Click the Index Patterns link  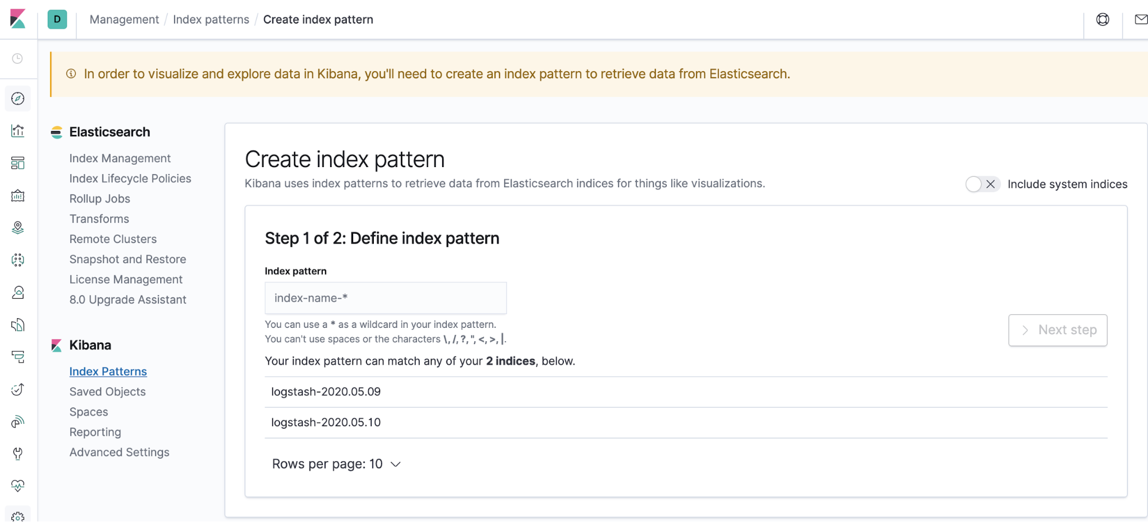coord(108,372)
